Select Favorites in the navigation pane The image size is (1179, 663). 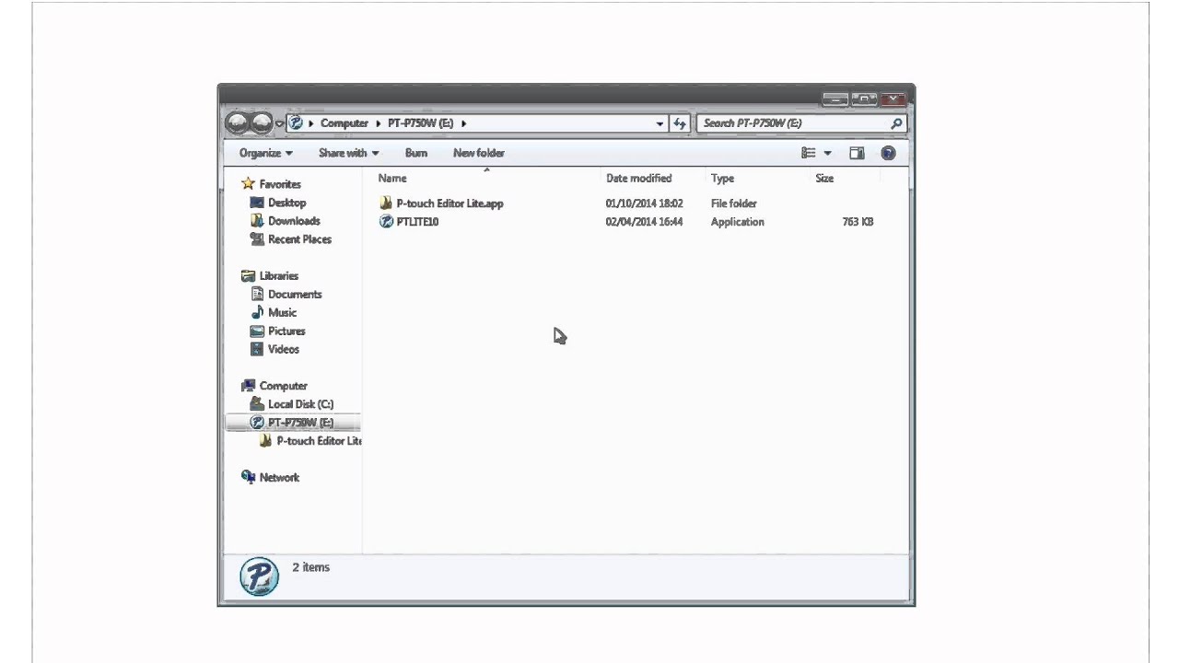(x=280, y=184)
